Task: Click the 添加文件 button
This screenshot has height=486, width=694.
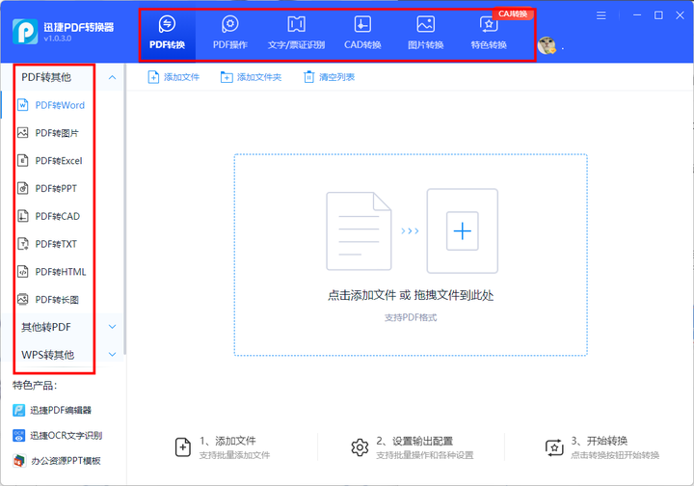Action: [x=173, y=77]
